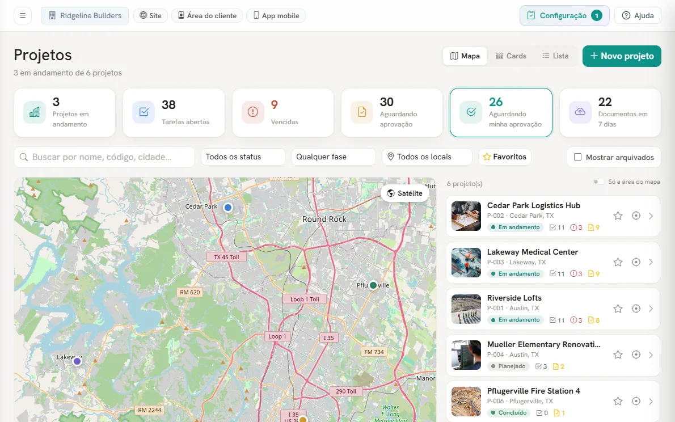Click the blue Cedar Park map marker
Screen dimensions: 675x422
pyautogui.click(x=227, y=208)
